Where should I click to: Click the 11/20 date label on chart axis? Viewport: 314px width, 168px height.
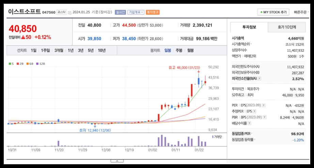tap(59, 150)
